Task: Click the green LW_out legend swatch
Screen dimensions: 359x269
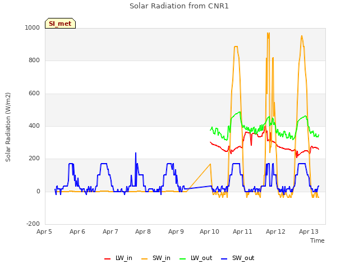Action: (x=183, y=259)
